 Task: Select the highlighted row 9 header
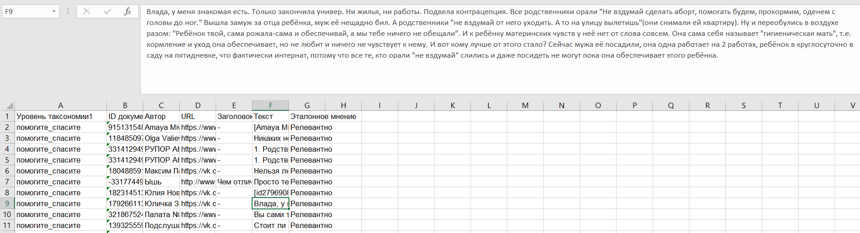pyautogui.click(x=7, y=203)
